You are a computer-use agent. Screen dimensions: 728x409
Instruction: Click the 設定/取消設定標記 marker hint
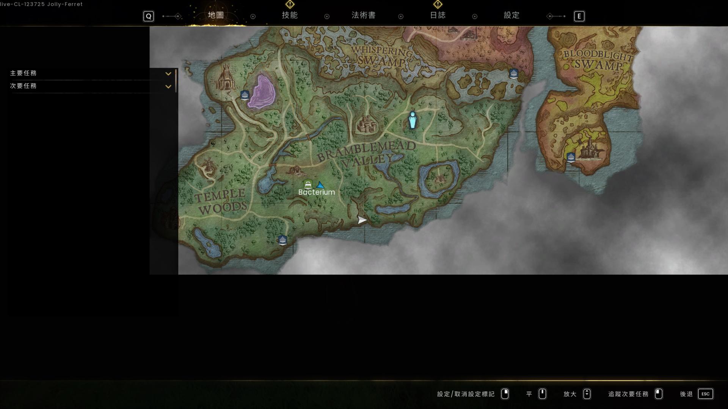tap(466, 394)
